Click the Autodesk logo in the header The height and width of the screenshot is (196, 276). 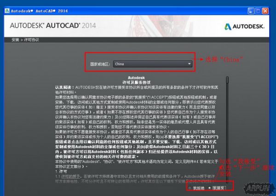point(245,27)
